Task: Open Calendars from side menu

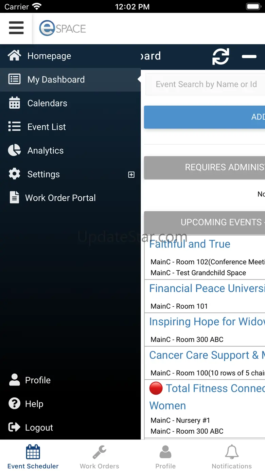Action: point(70,103)
